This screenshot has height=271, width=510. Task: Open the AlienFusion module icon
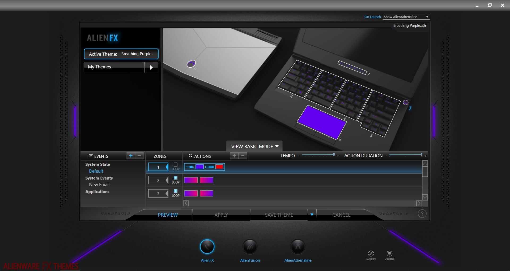click(x=250, y=247)
